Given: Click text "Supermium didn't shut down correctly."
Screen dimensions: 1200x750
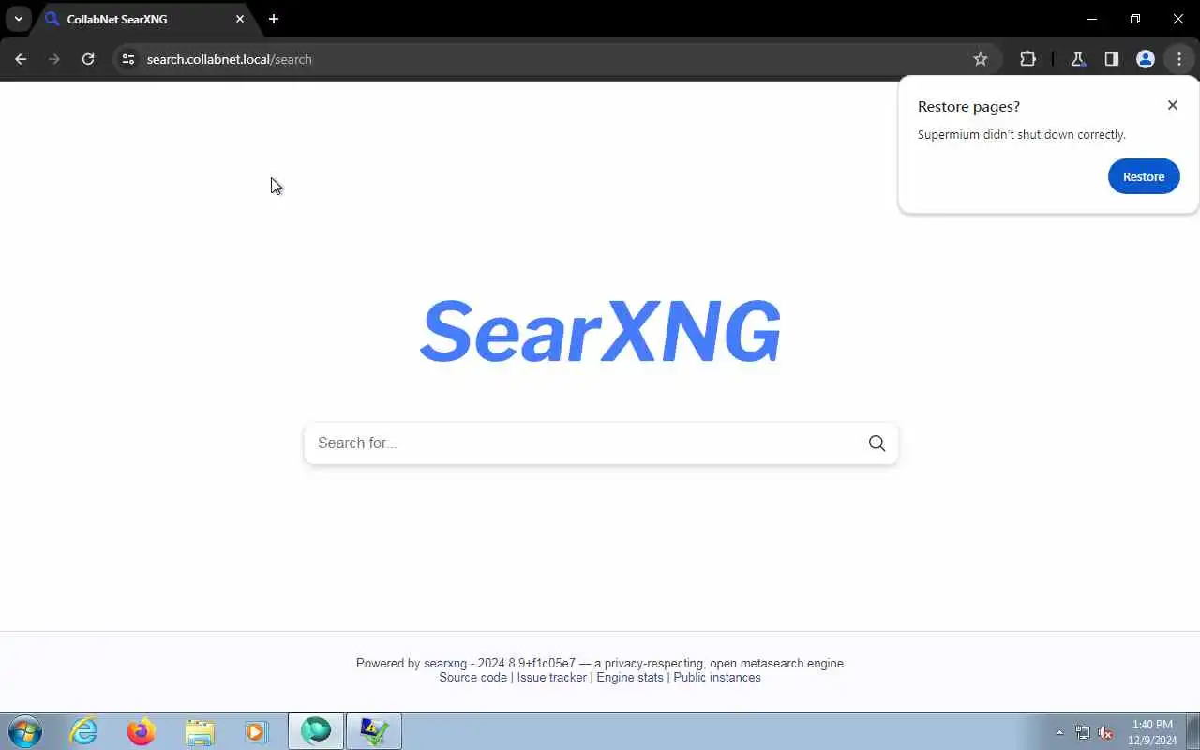Looking at the screenshot, I should [x=1021, y=135].
